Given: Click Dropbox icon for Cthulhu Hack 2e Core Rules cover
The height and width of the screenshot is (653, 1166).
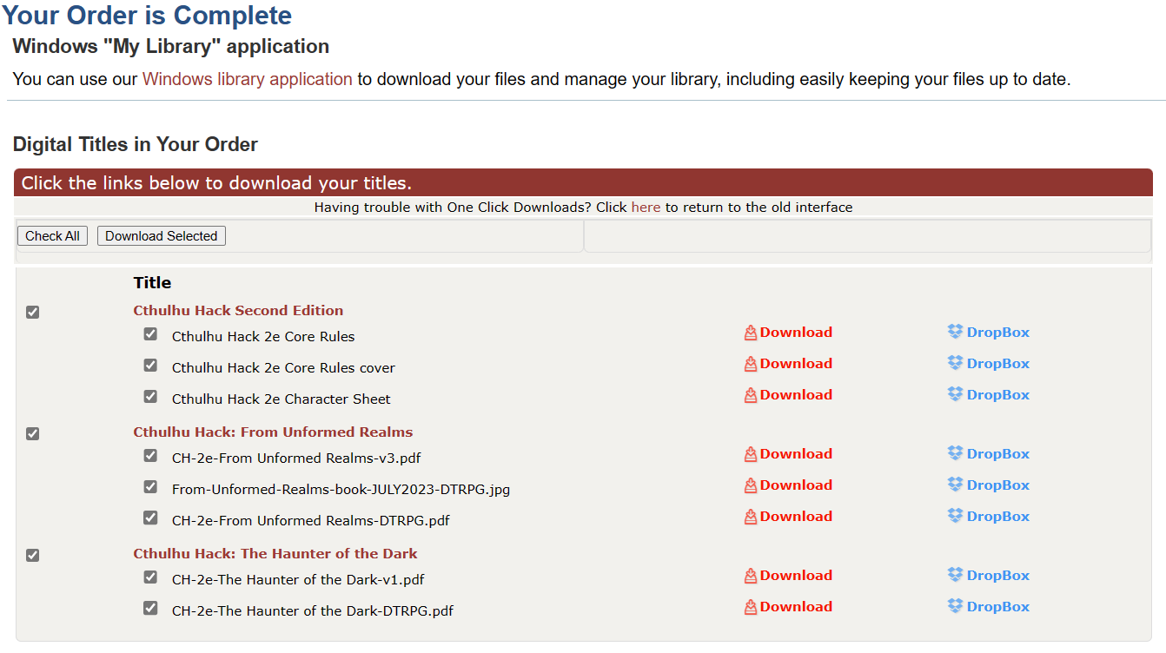Looking at the screenshot, I should [x=955, y=363].
